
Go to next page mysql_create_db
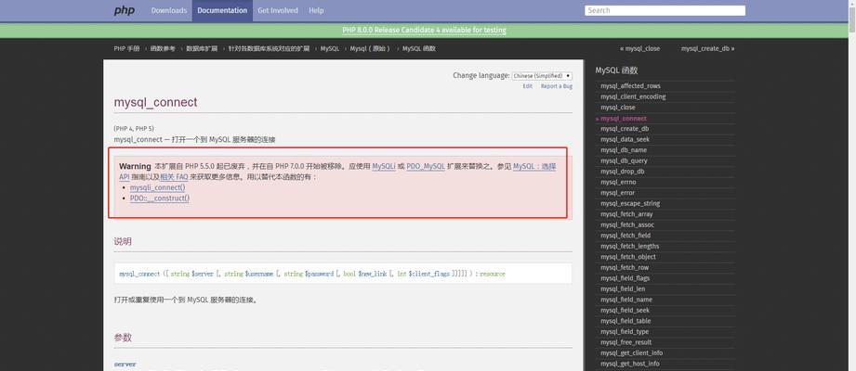pyautogui.click(x=707, y=48)
